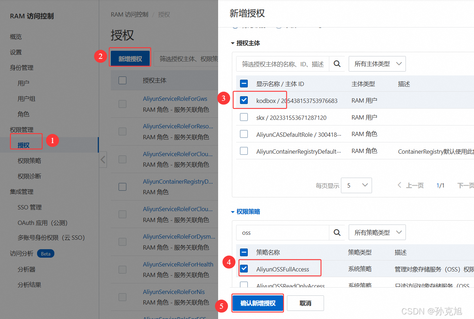The width and height of the screenshot is (474, 319).
Task: Open 分析器 under 访问分析
Action: click(26, 269)
